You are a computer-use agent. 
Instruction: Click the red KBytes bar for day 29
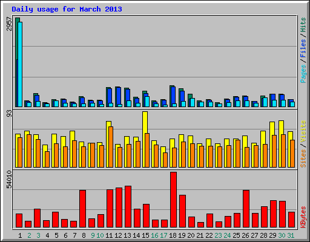pyautogui.click(x=273, y=214)
